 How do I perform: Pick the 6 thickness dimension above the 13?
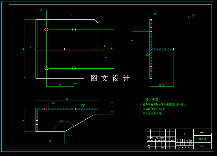click(112, 103)
